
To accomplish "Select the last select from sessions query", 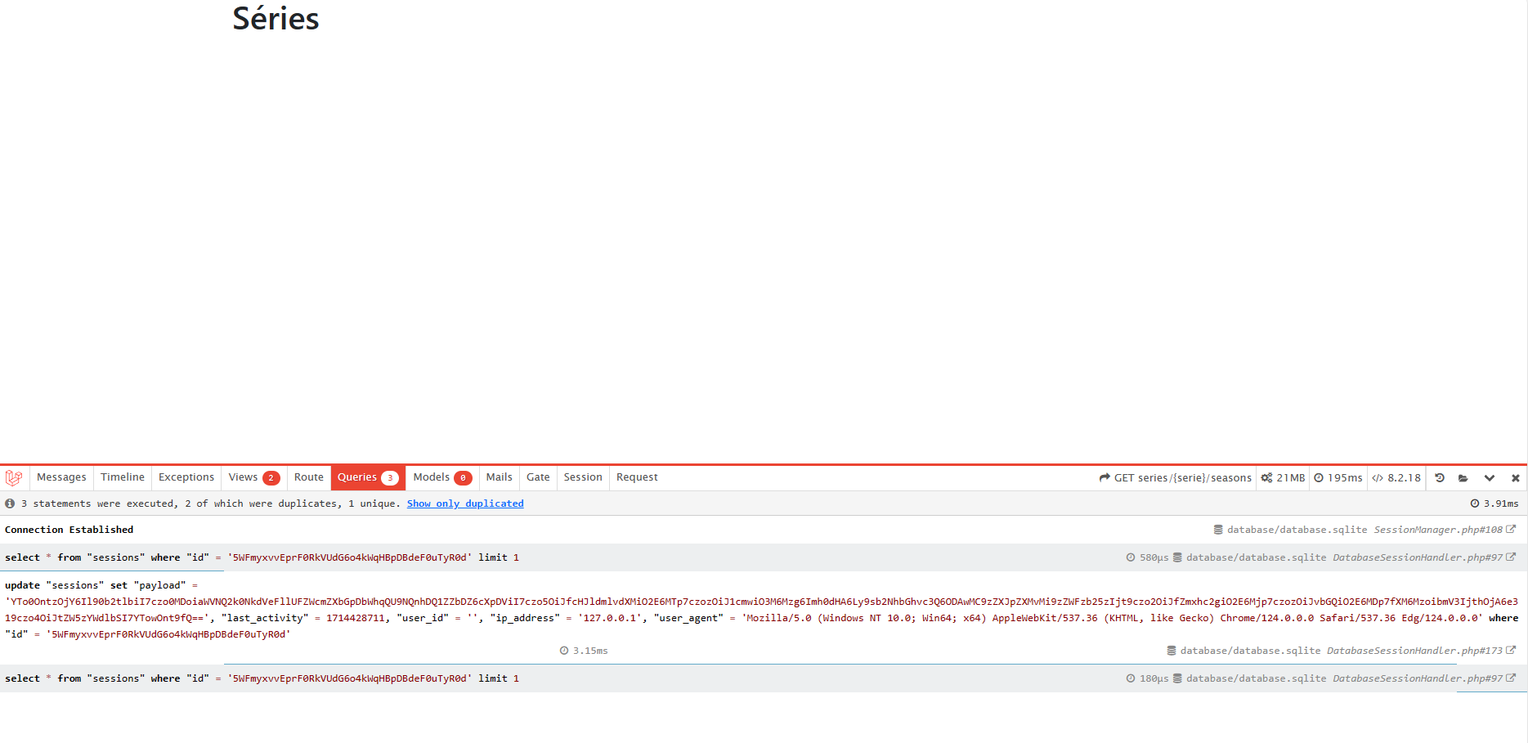I will (764, 678).
